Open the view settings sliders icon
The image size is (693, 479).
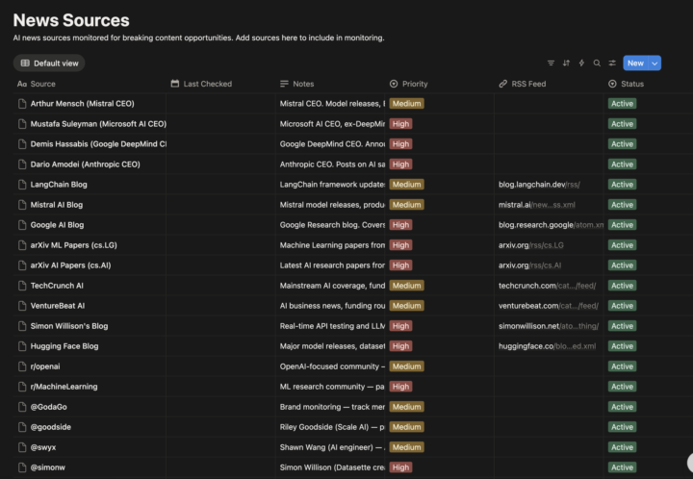click(x=612, y=63)
